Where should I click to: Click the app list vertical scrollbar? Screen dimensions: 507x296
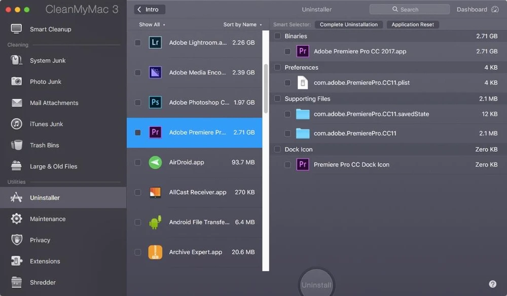tap(266, 89)
